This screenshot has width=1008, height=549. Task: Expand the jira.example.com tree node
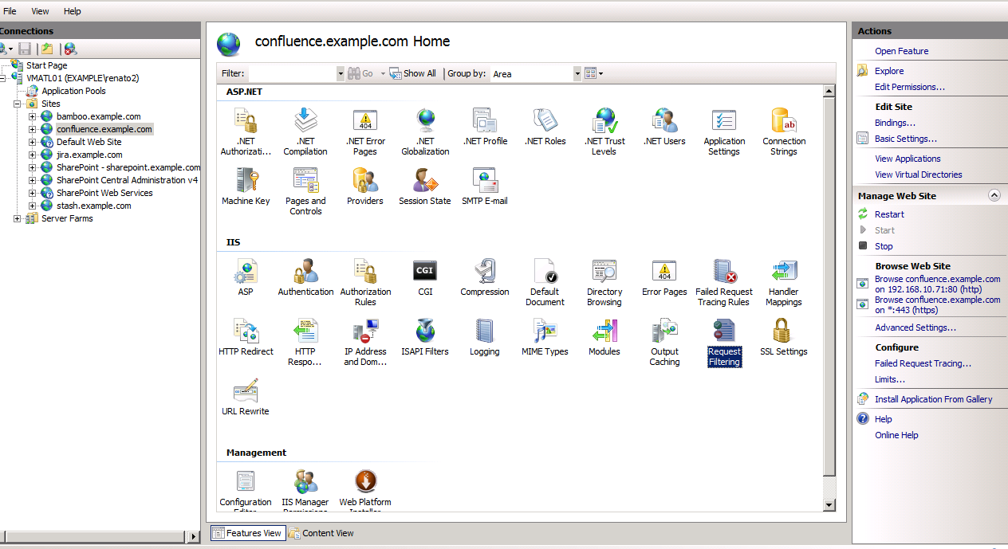[33, 155]
